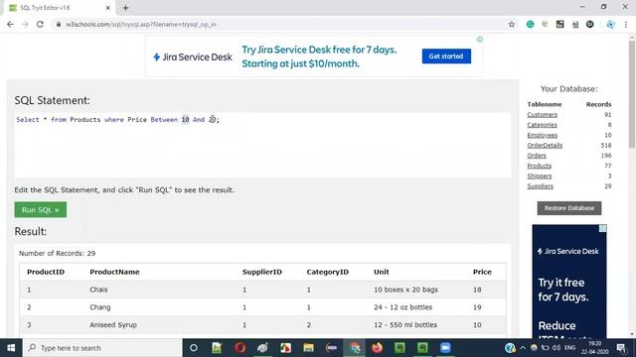Open the green Grammarly extension icon
The width and height of the screenshot is (636, 357).
(530, 24)
